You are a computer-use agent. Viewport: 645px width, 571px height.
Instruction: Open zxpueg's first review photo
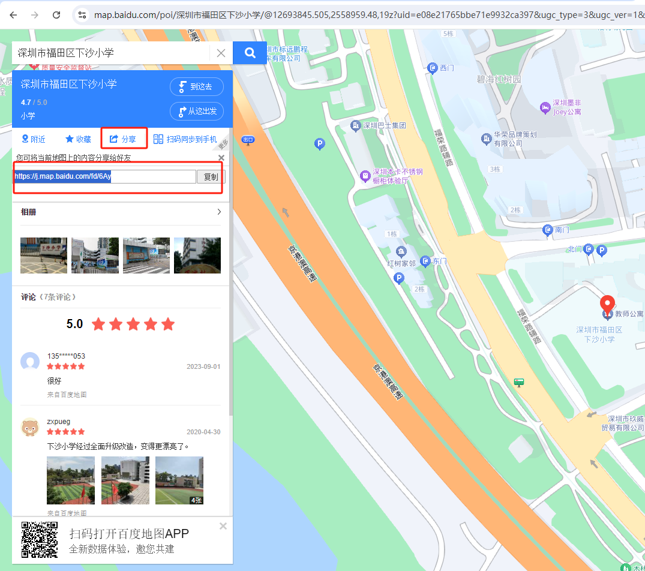(71, 480)
